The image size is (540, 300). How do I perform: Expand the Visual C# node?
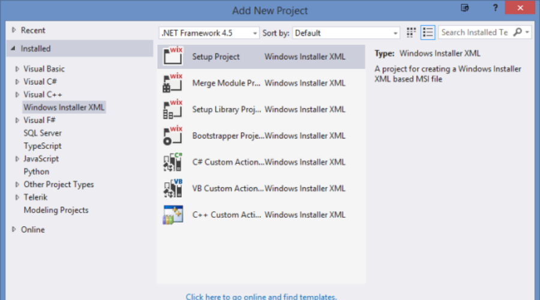(17, 82)
